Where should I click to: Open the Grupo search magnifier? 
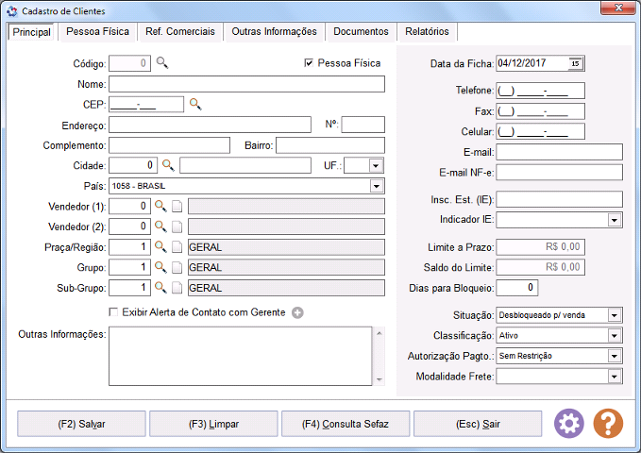pyautogui.click(x=161, y=267)
